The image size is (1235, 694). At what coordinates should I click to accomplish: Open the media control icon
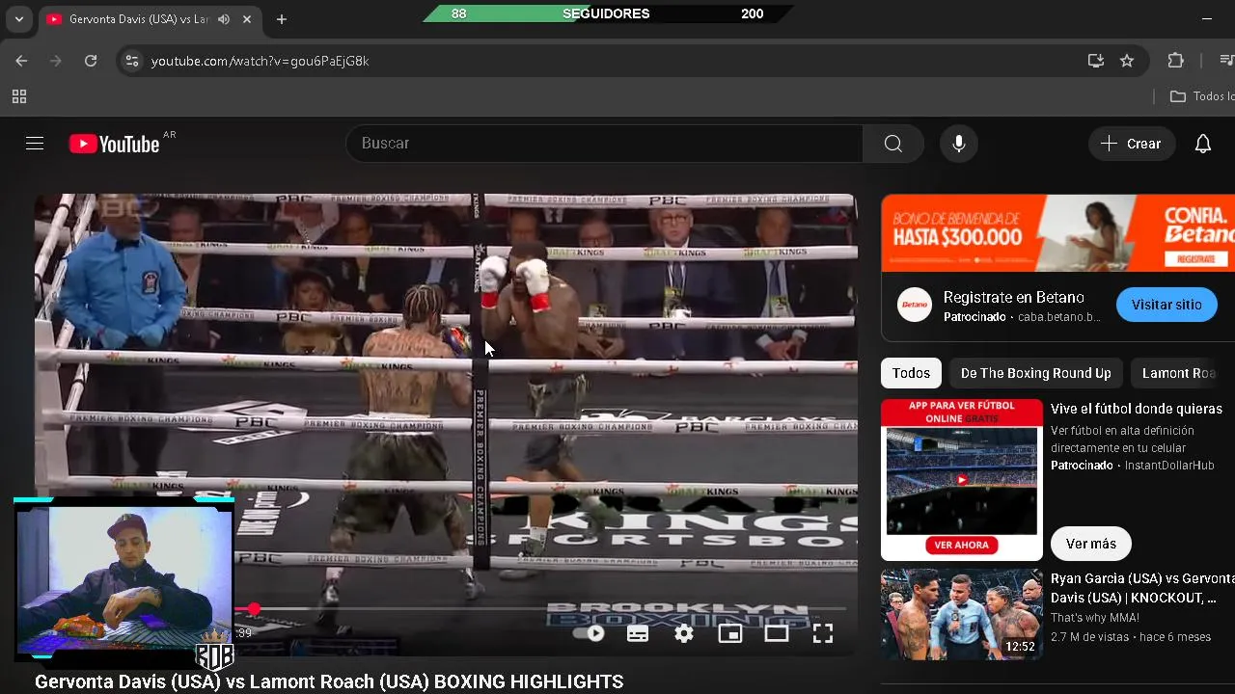click(1225, 61)
